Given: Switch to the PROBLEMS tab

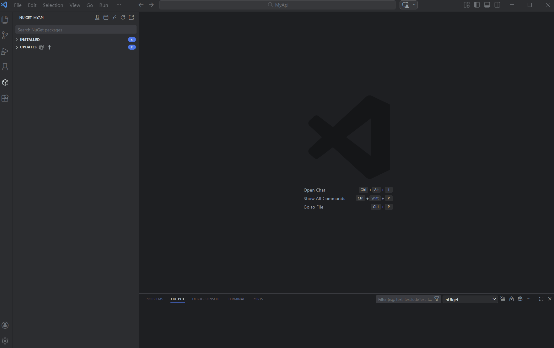Looking at the screenshot, I should (x=154, y=299).
